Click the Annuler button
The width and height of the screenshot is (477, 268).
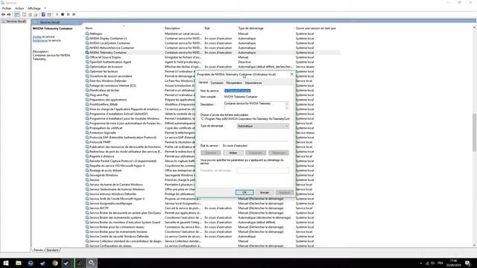click(265, 192)
